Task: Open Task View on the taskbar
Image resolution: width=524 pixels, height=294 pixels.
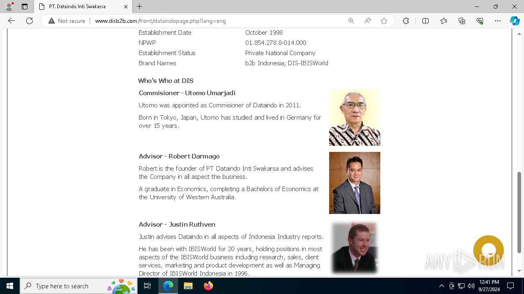Action: 148,286
